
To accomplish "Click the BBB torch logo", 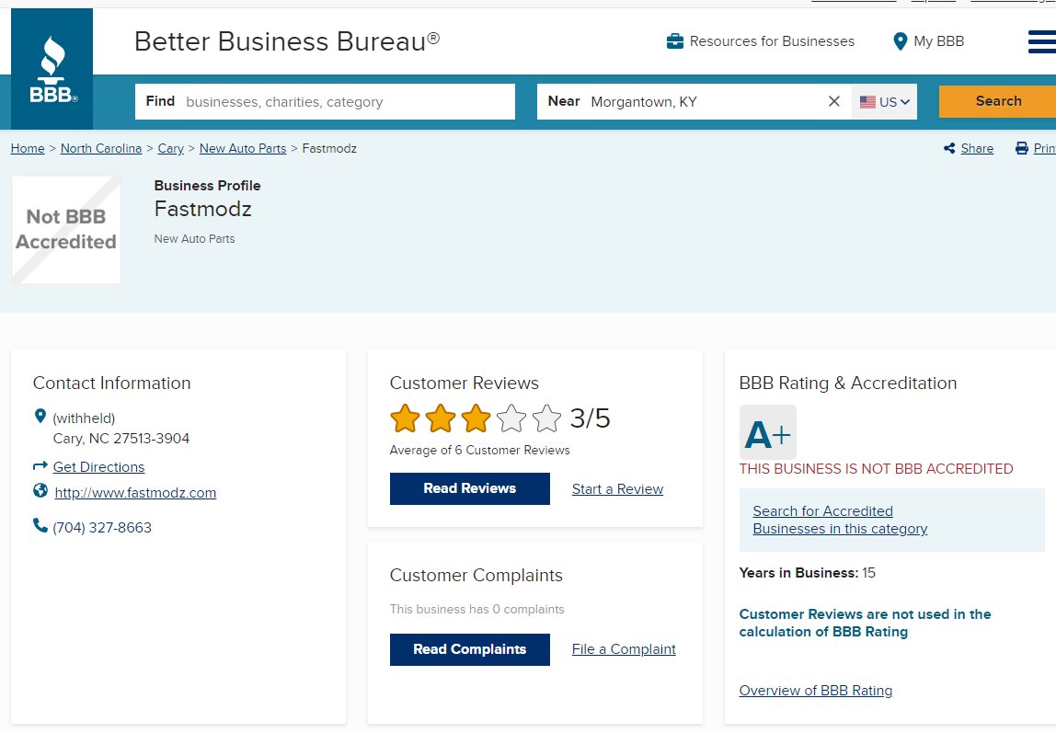I will [x=52, y=69].
